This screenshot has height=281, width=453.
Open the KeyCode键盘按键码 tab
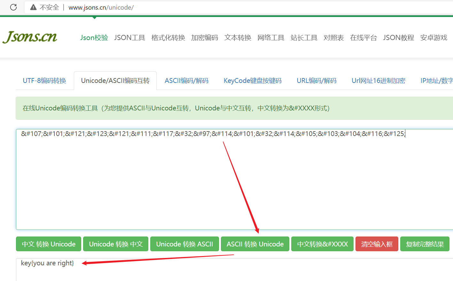coord(253,81)
